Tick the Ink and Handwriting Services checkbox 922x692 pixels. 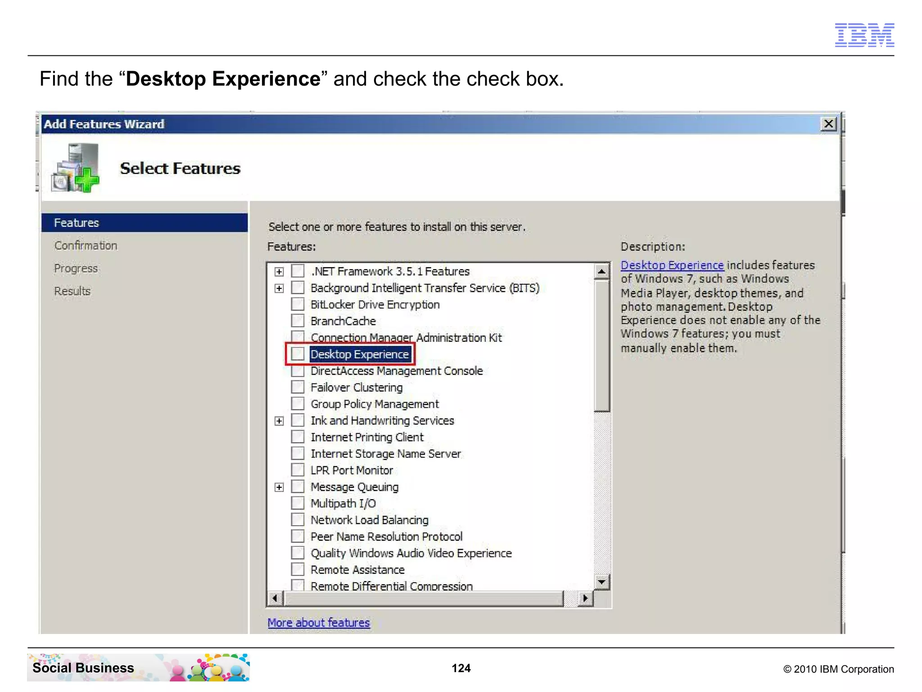(298, 420)
